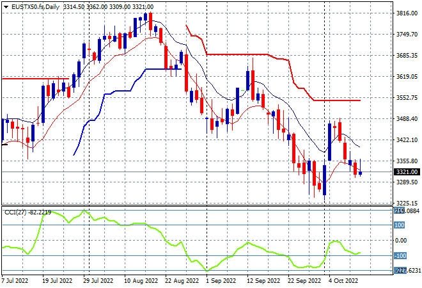
Task: Click the 29 Jul 2022 date label
Action: [98, 281]
